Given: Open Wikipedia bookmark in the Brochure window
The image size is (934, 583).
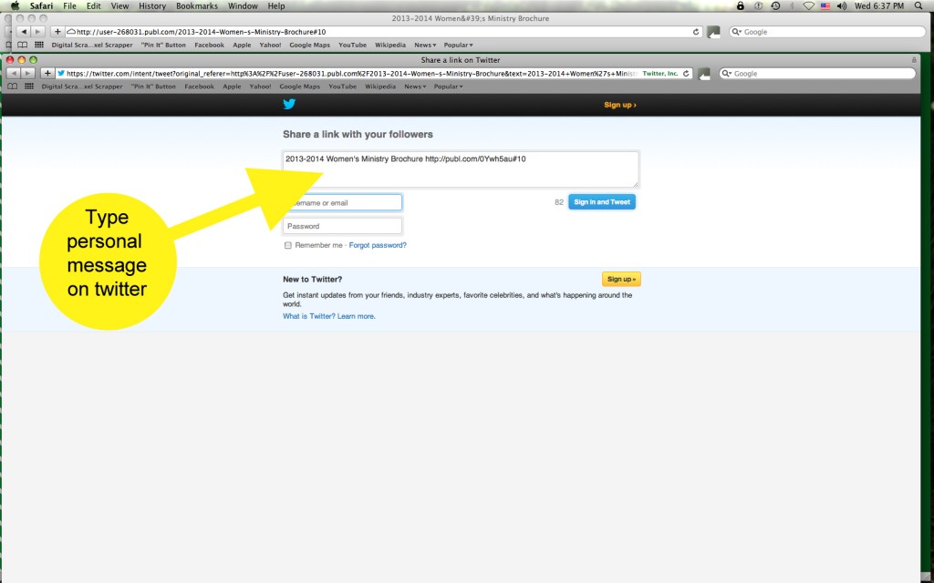Looking at the screenshot, I should 390,46.
